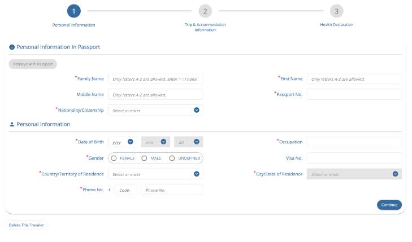Screen dimensions: 412x242
Task: Select the UNDEFINED gender radio button
Action: (x=172, y=159)
